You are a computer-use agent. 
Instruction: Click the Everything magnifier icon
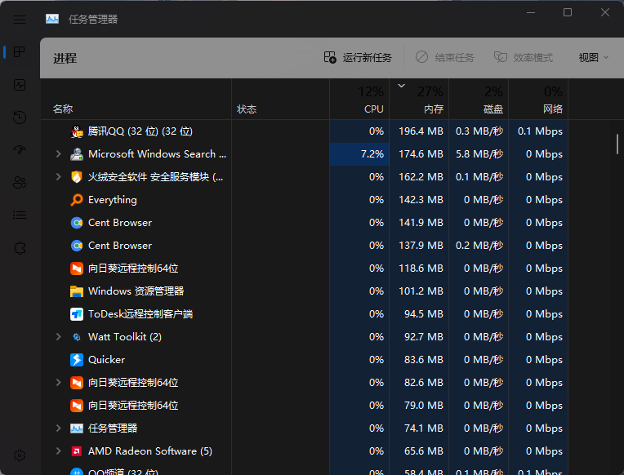click(77, 200)
